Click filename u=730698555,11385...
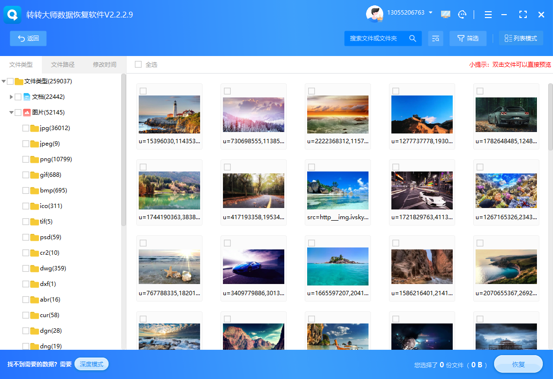The image size is (553, 379). pyautogui.click(x=254, y=141)
